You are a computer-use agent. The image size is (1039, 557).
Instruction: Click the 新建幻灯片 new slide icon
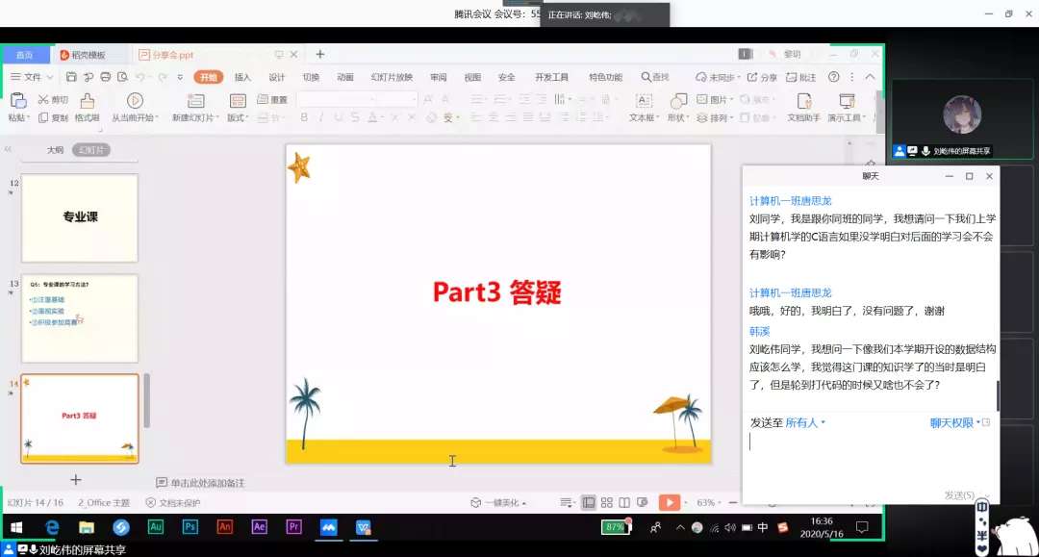(195, 100)
